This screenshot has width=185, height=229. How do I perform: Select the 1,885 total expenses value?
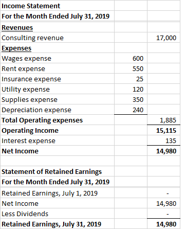tap(168, 120)
